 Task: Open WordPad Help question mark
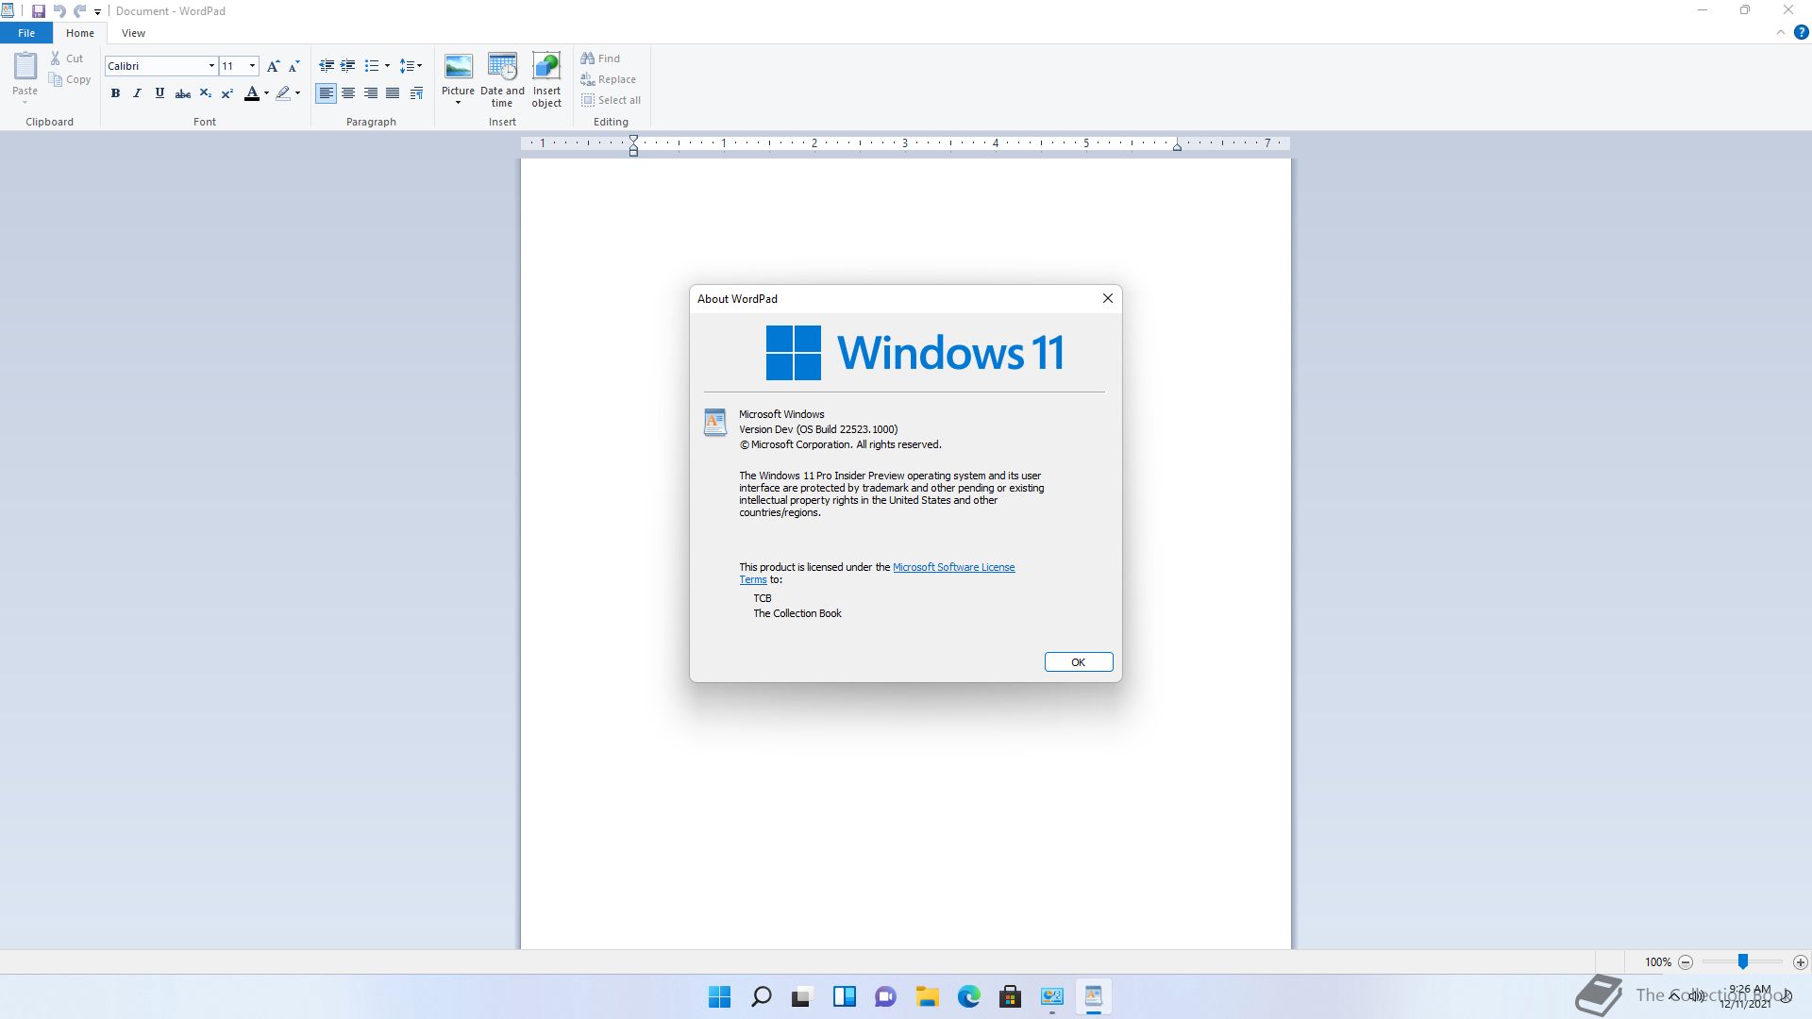pyautogui.click(x=1801, y=32)
